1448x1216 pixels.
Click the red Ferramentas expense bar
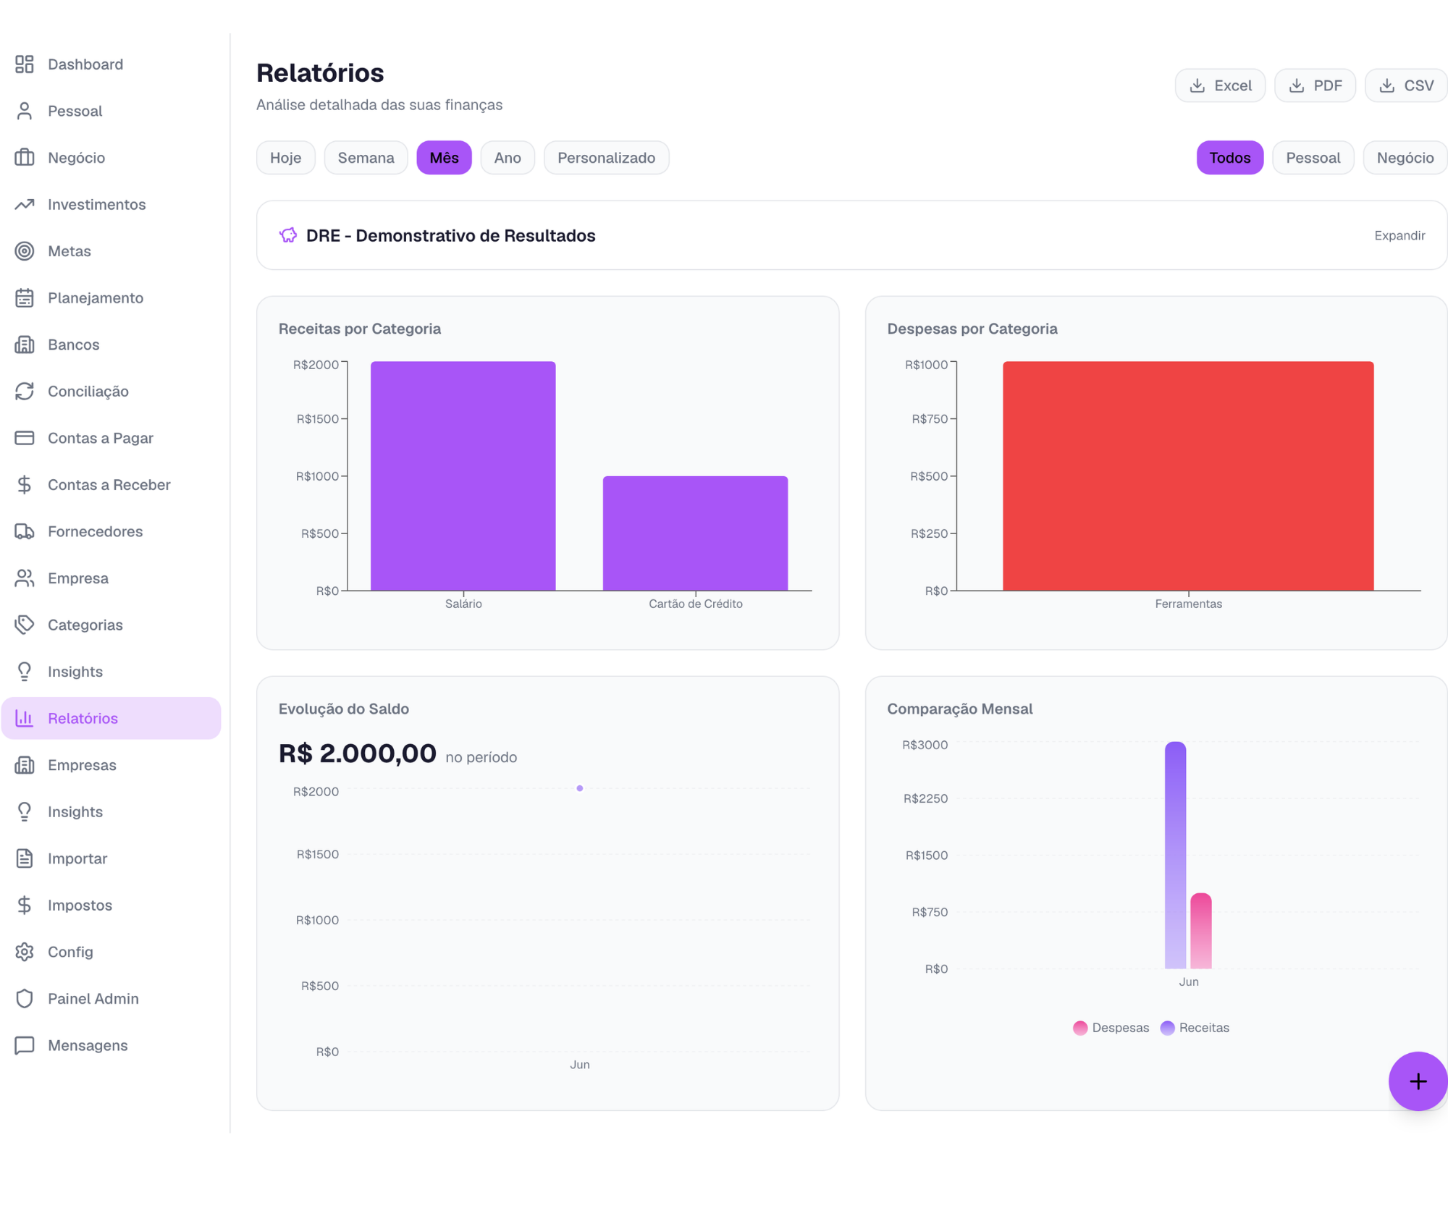pyautogui.click(x=1188, y=476)
